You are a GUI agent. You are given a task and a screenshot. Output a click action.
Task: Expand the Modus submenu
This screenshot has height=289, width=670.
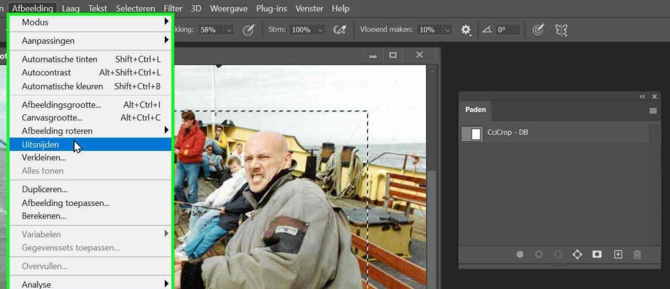pyautogui.click(x=90, y=22)
